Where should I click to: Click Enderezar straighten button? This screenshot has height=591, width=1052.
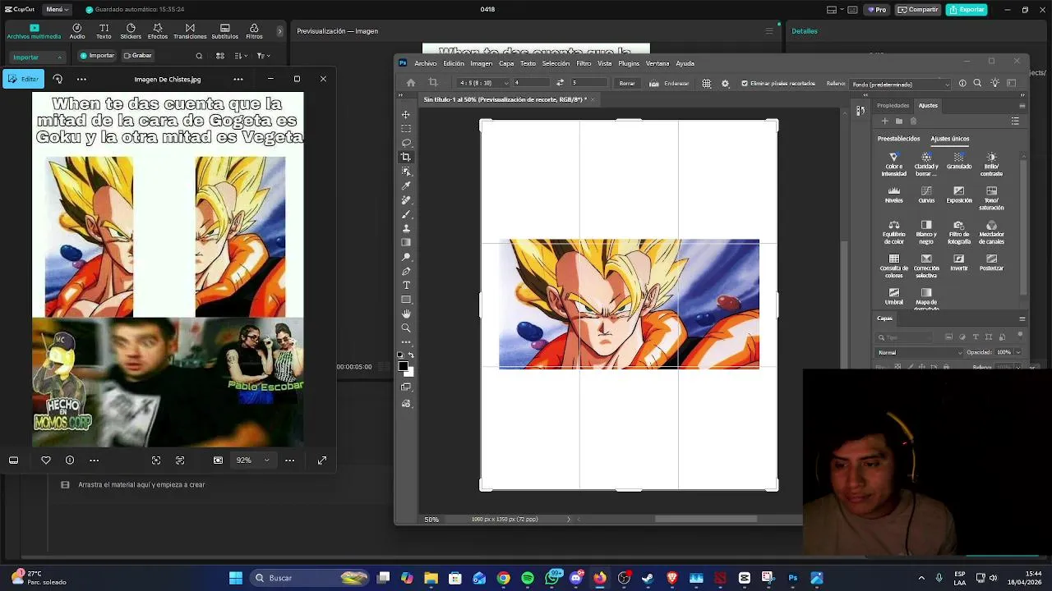click(670, 83)
